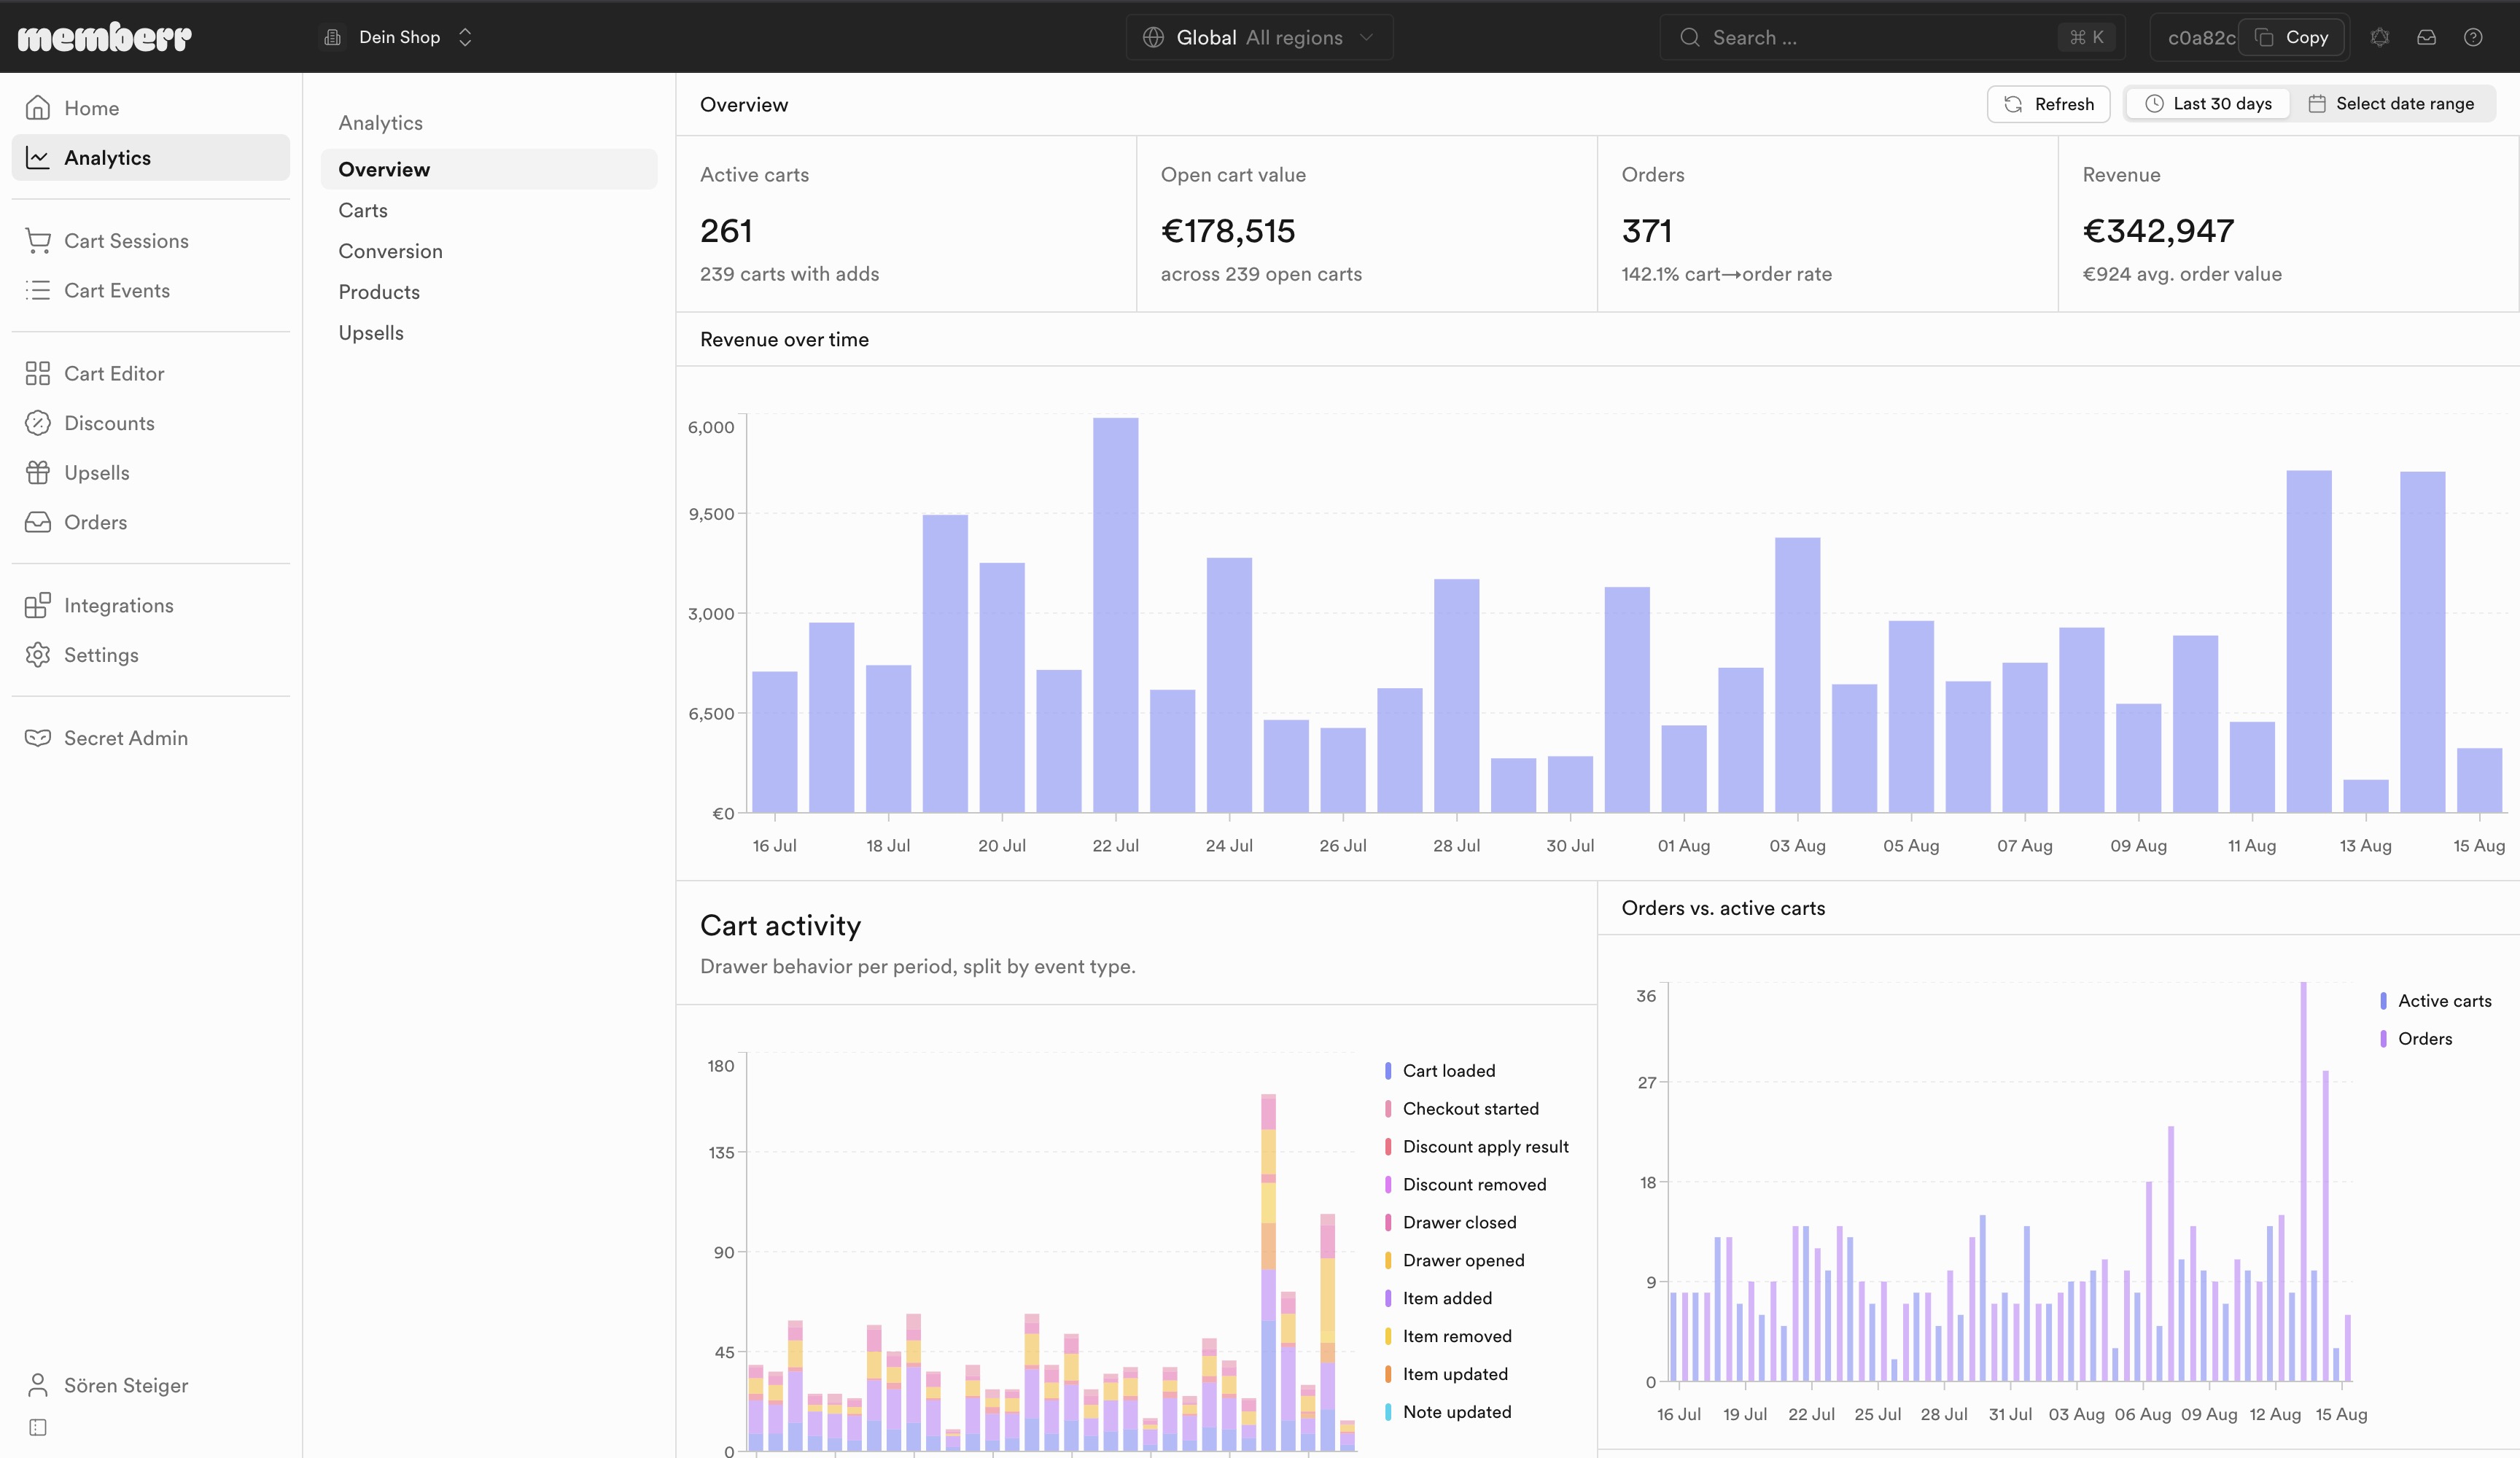The image size is (2520, 1458).
Task: Open the Select date range picker
Action: 2391,104
